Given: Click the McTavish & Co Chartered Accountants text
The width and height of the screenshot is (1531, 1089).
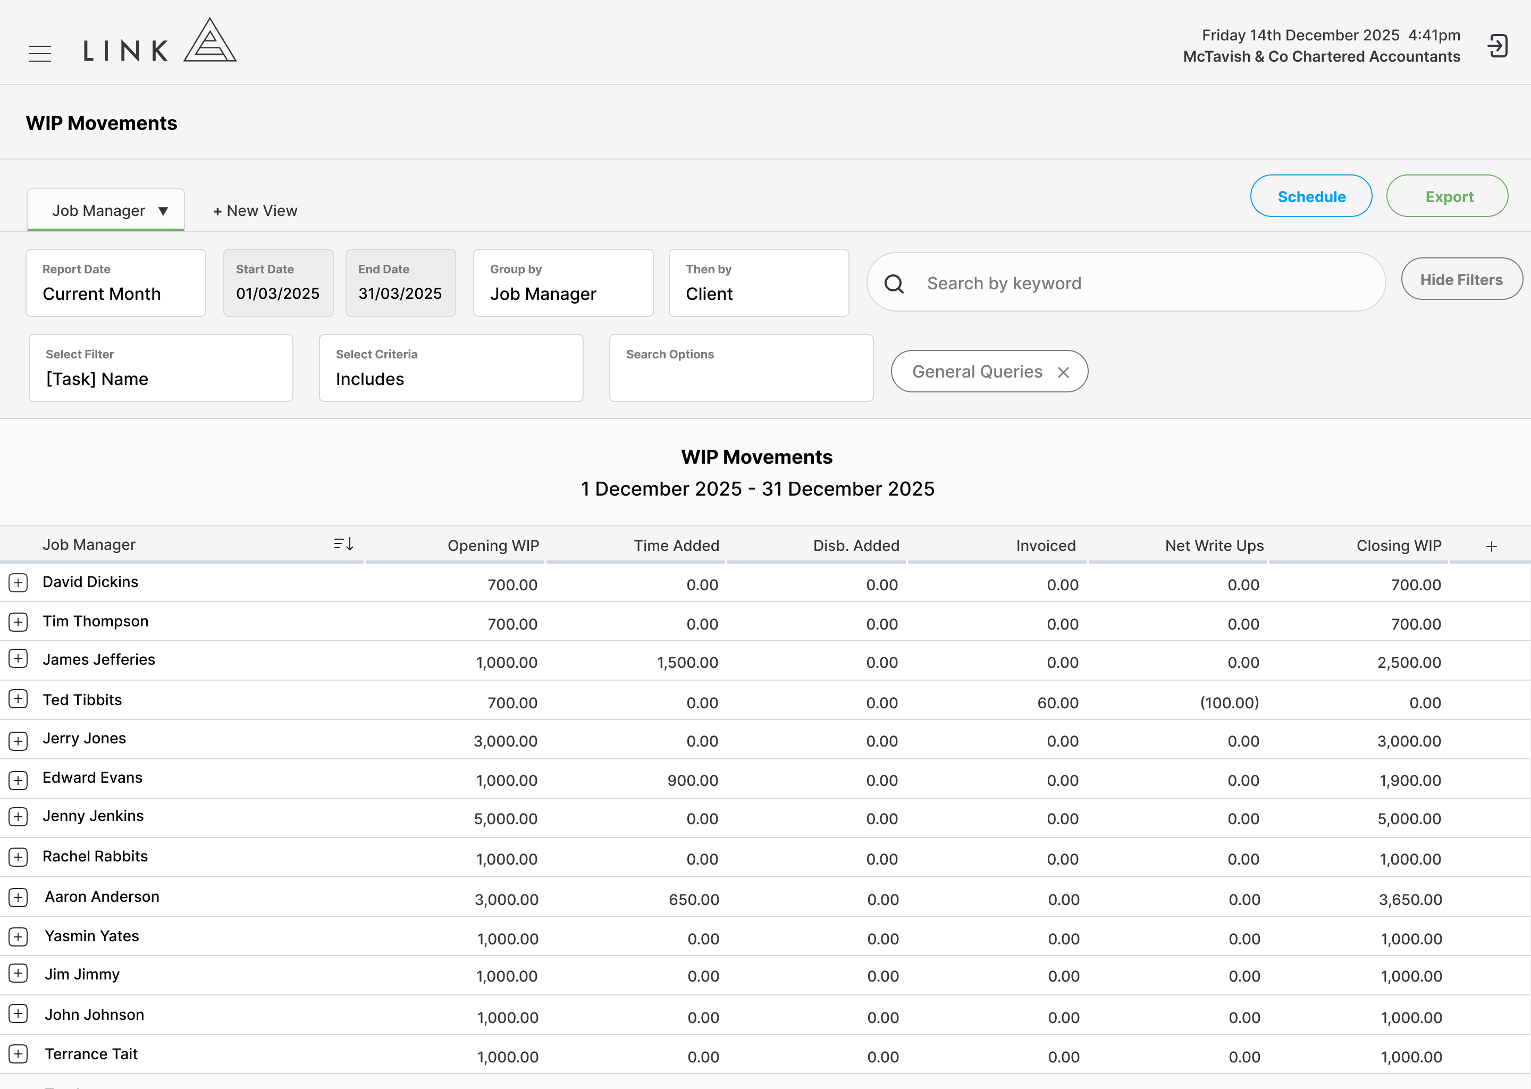Looking at the screenshot, I should [1321, 56].
